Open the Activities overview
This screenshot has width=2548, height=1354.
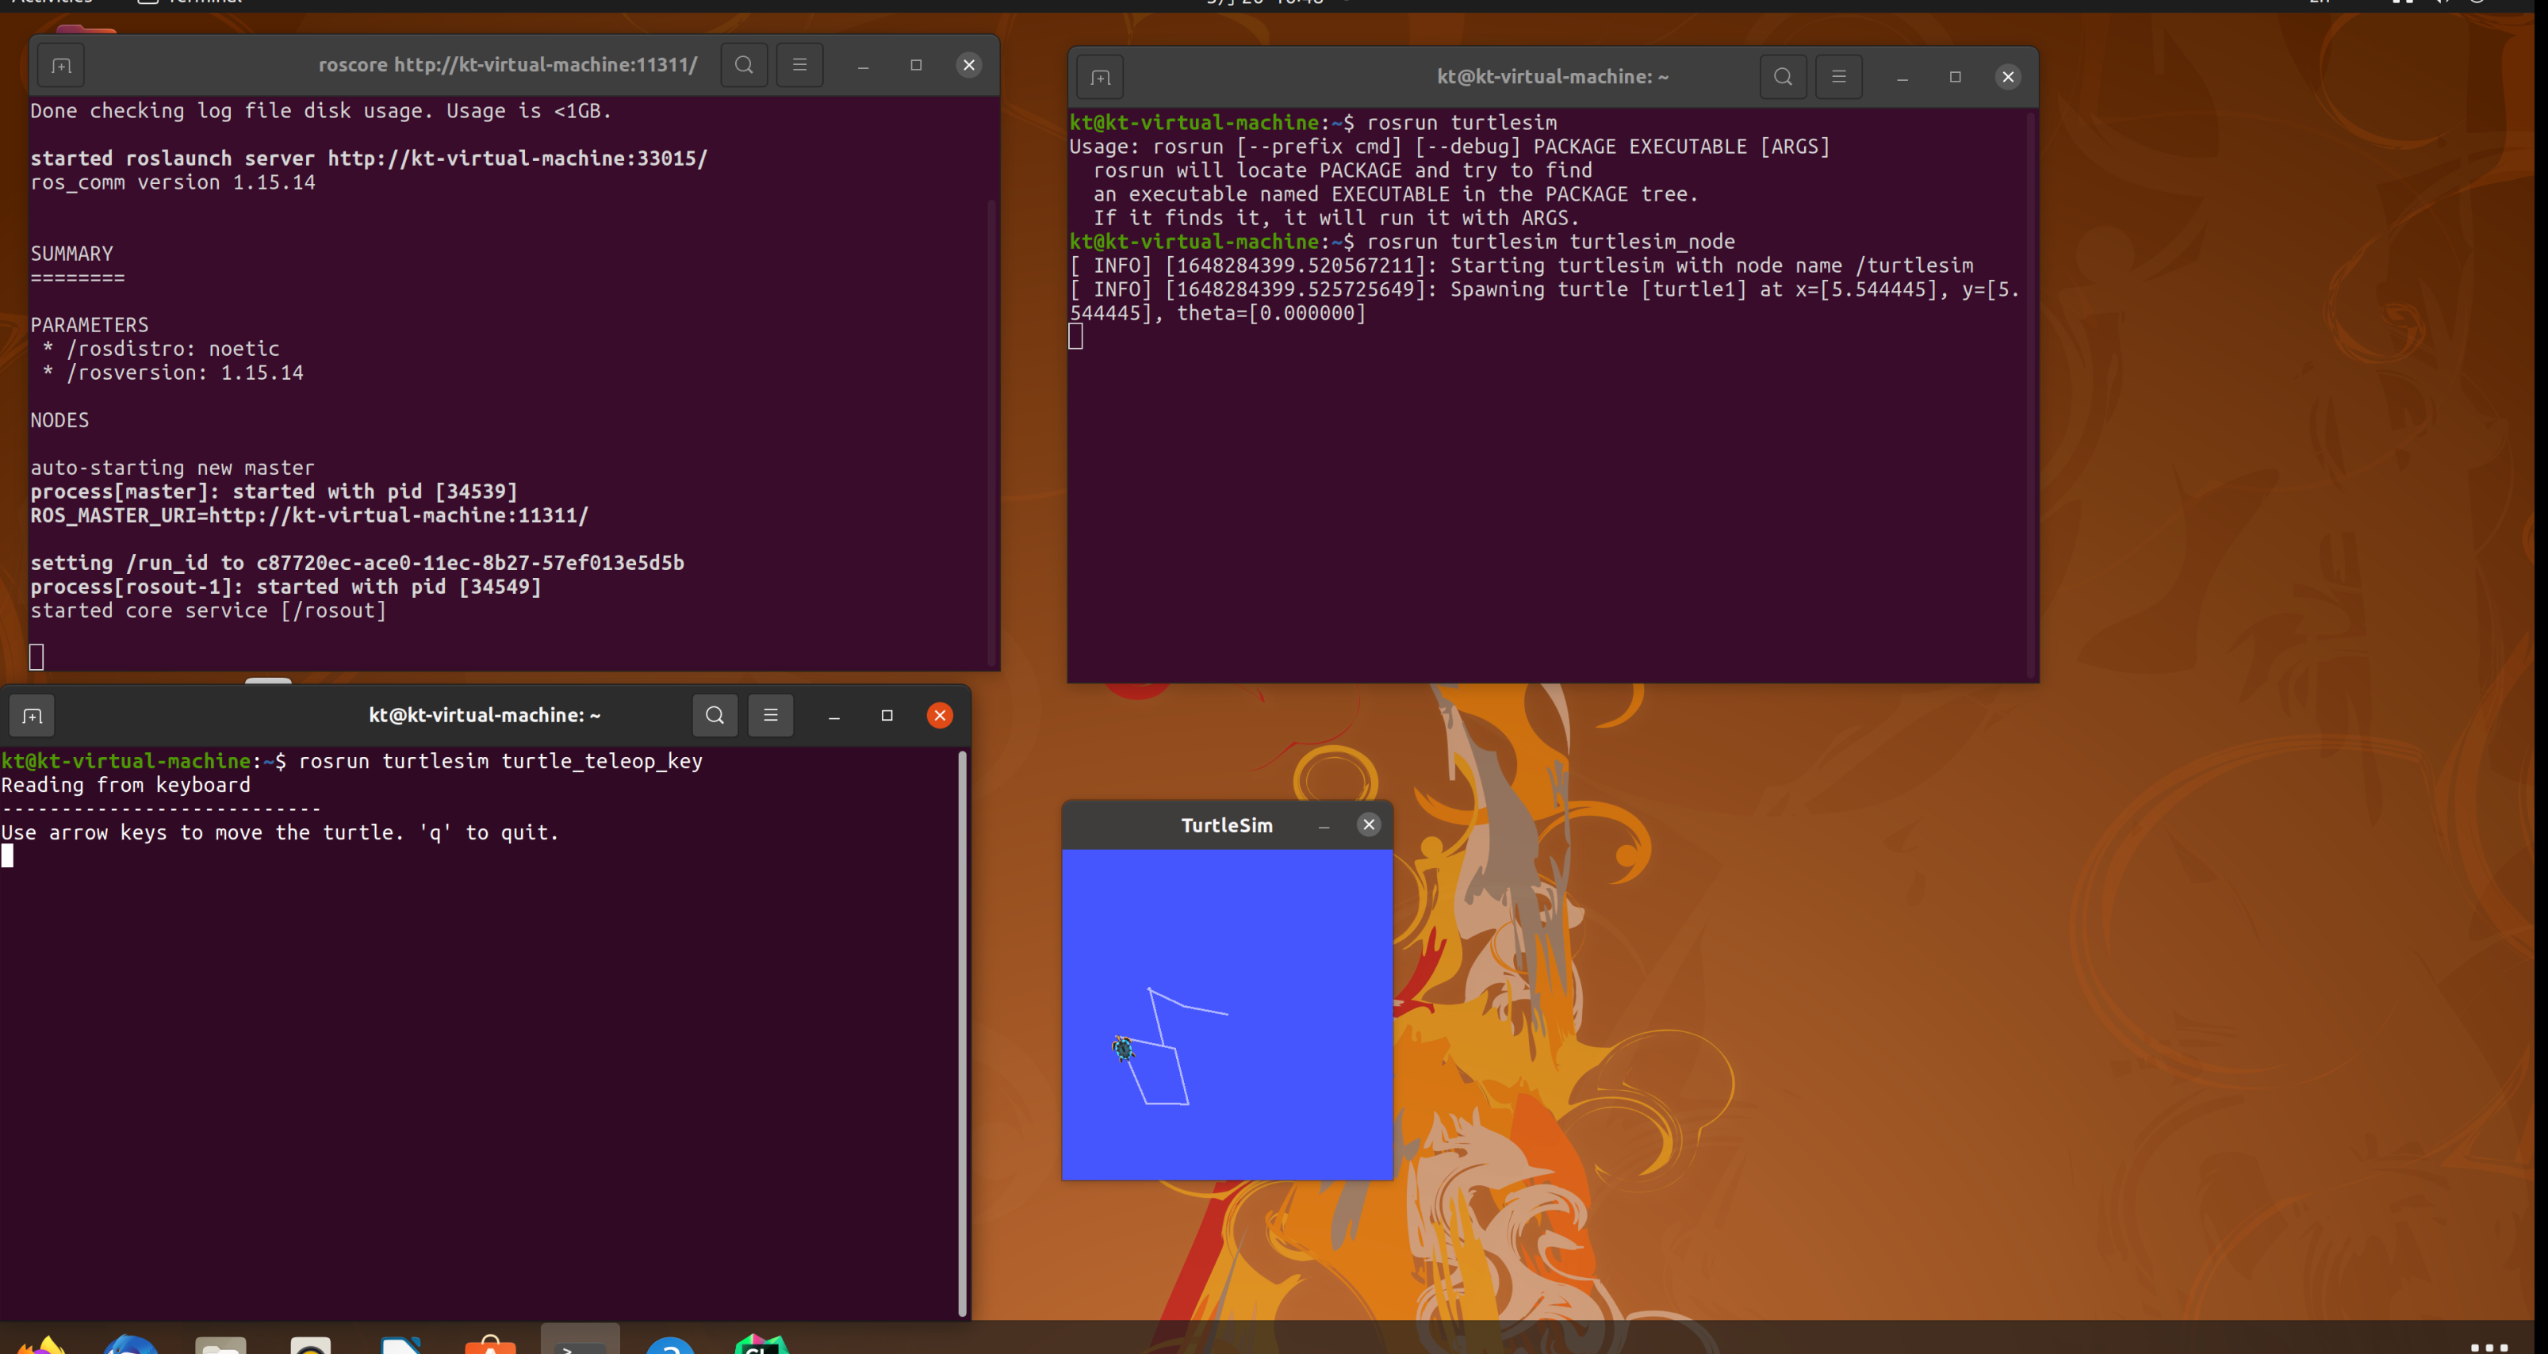[x=52, y=3]
